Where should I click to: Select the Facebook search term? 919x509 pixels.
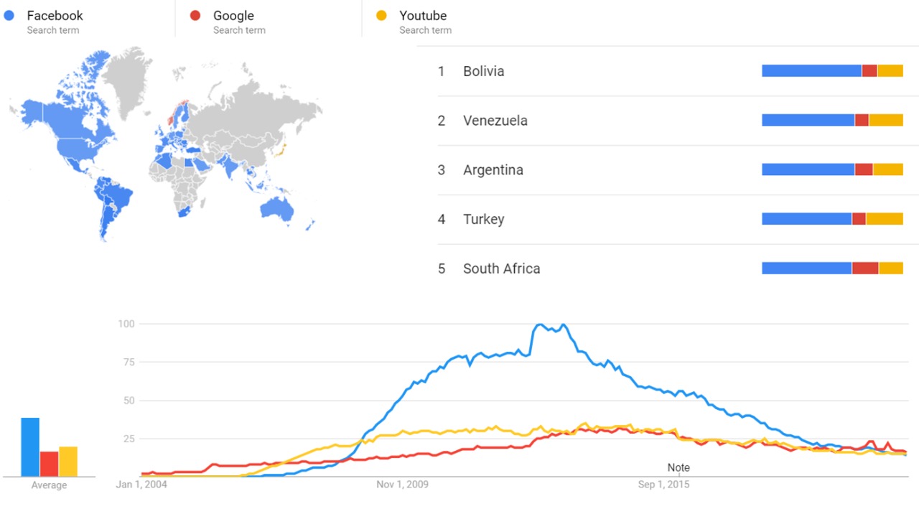click(x=55, y=16)
